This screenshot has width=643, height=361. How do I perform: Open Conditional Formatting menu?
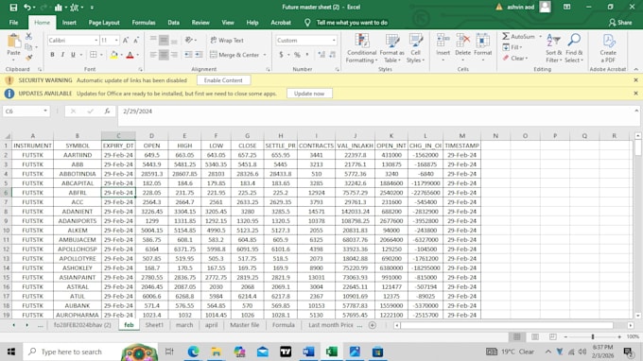coord(361,48)
